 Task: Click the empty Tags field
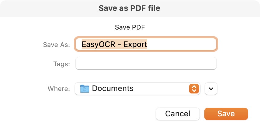[x=146, y=63]
